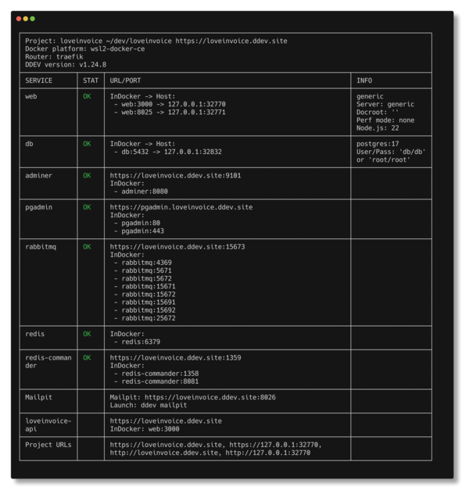
Task: Click the Router: traefik line
Action: [x=54, y=57]
